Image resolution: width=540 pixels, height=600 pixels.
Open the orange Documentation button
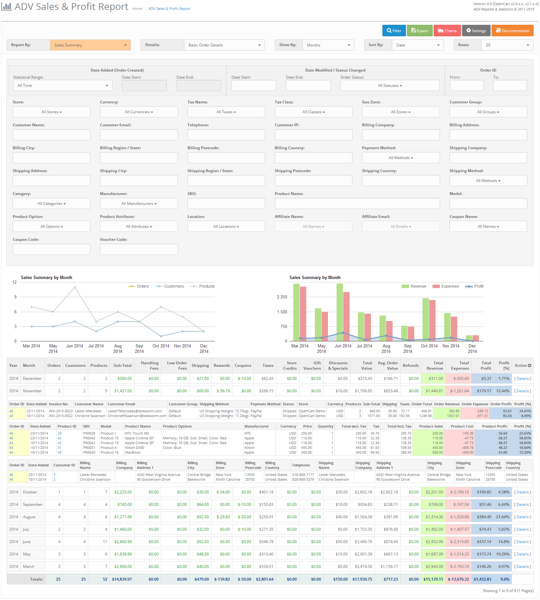pos(512,31)
